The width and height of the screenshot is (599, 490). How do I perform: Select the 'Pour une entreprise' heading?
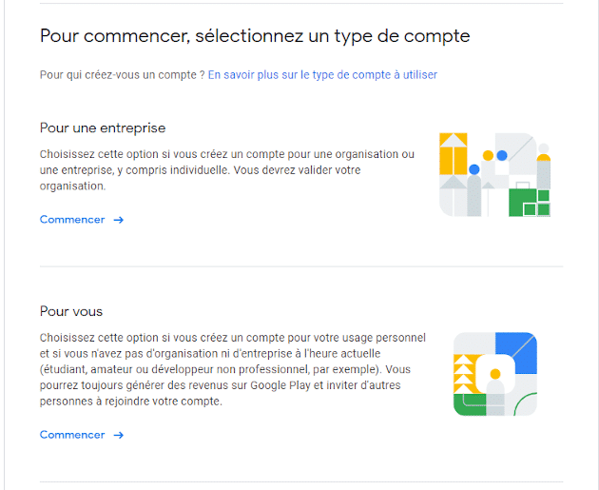click(103, 127)
